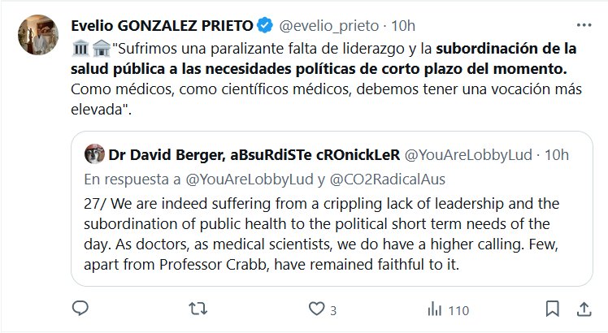Like the tweet with heart icon
Image resolution: width=608 pixels, height=333 pixels.
click(315, 309)
